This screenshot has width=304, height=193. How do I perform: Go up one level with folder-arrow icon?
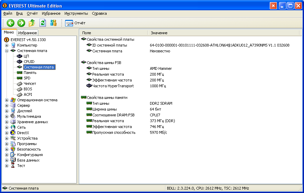click(32, 23)
